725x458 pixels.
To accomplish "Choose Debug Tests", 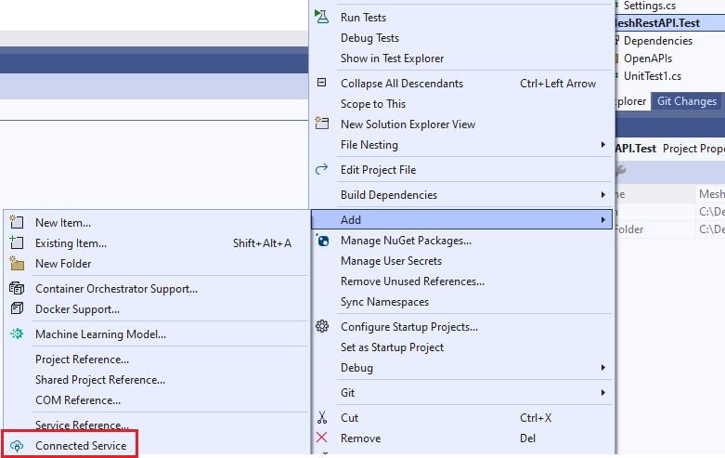I will [369, 38].
